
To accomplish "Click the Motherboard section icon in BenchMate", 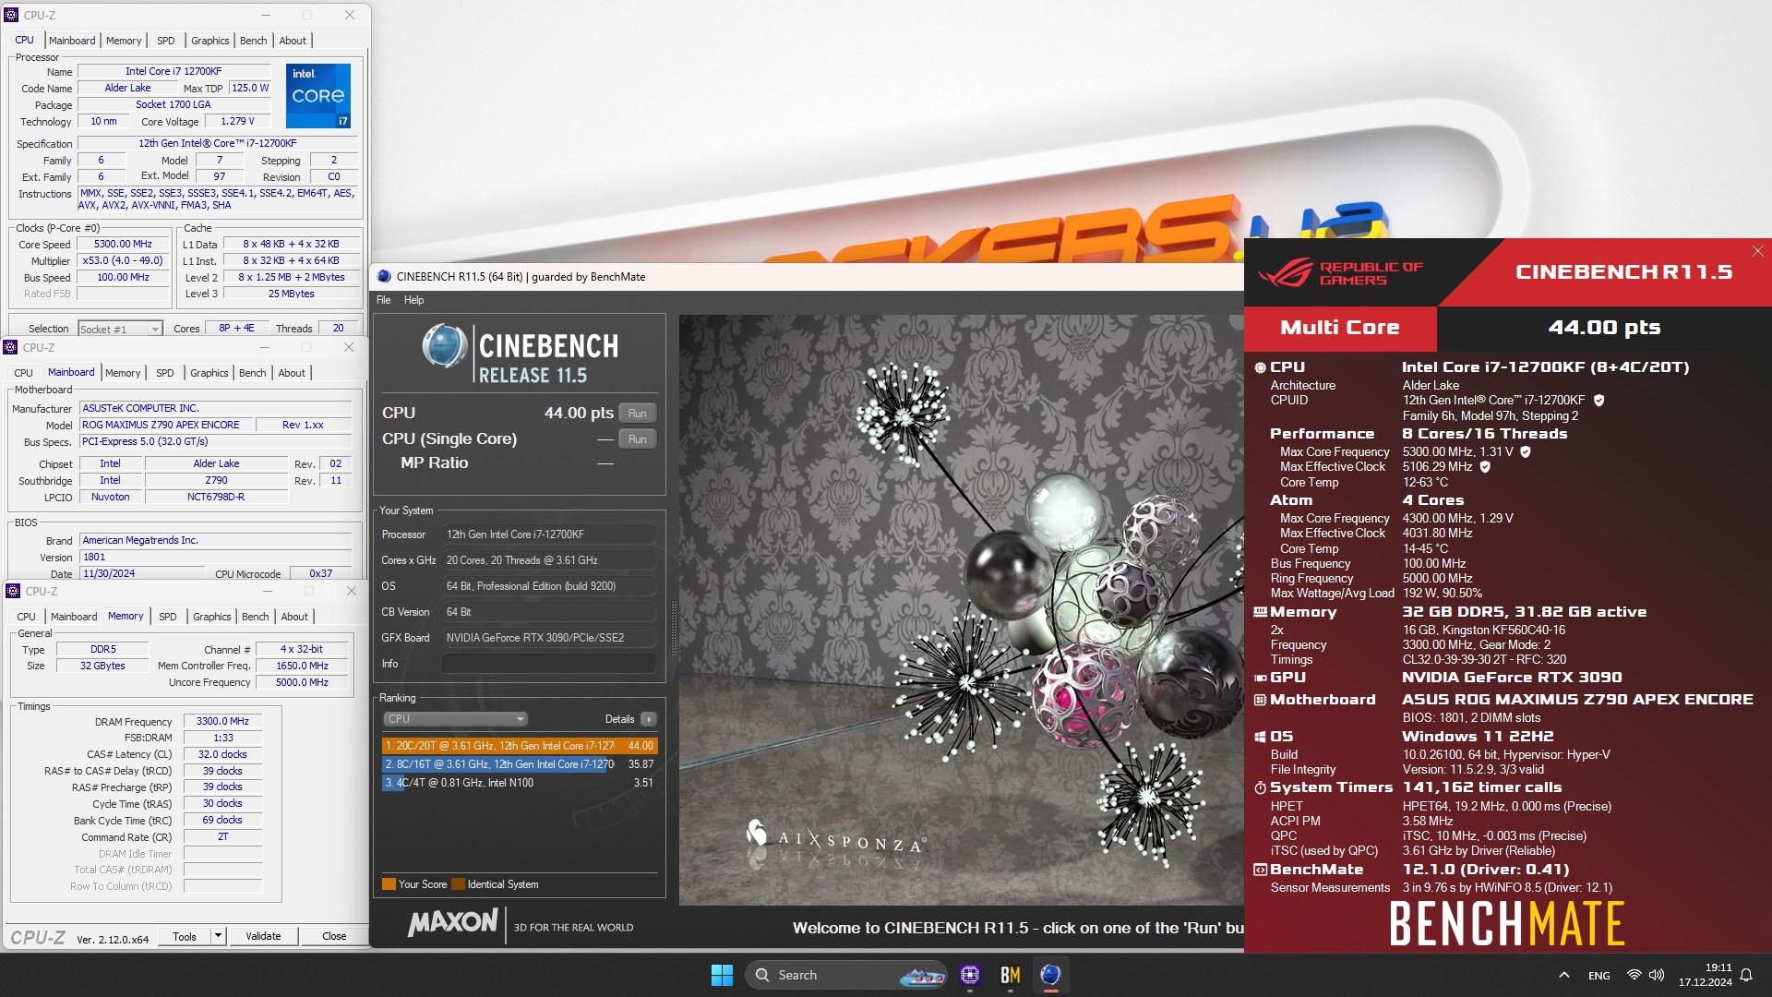I will [1260, 700].
